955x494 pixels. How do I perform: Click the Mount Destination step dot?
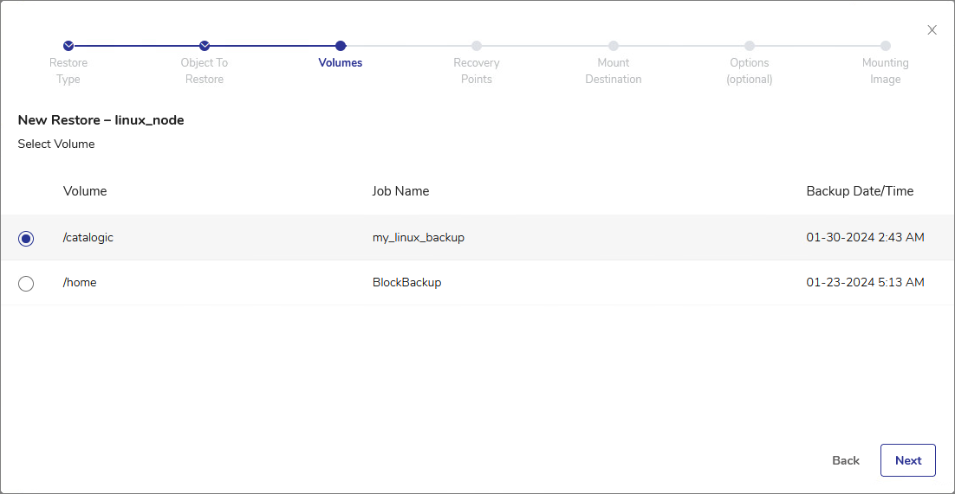[614, 46]
